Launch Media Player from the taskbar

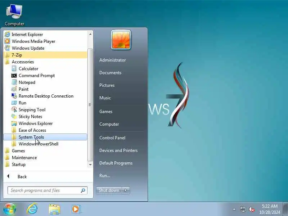[76, 209]
